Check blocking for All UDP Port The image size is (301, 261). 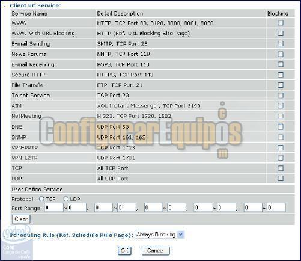pos(281,178)
